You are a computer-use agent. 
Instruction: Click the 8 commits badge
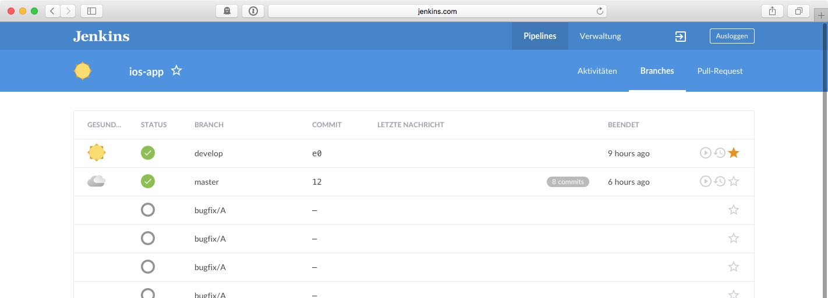pyautogui.click(x=568, y=182)
